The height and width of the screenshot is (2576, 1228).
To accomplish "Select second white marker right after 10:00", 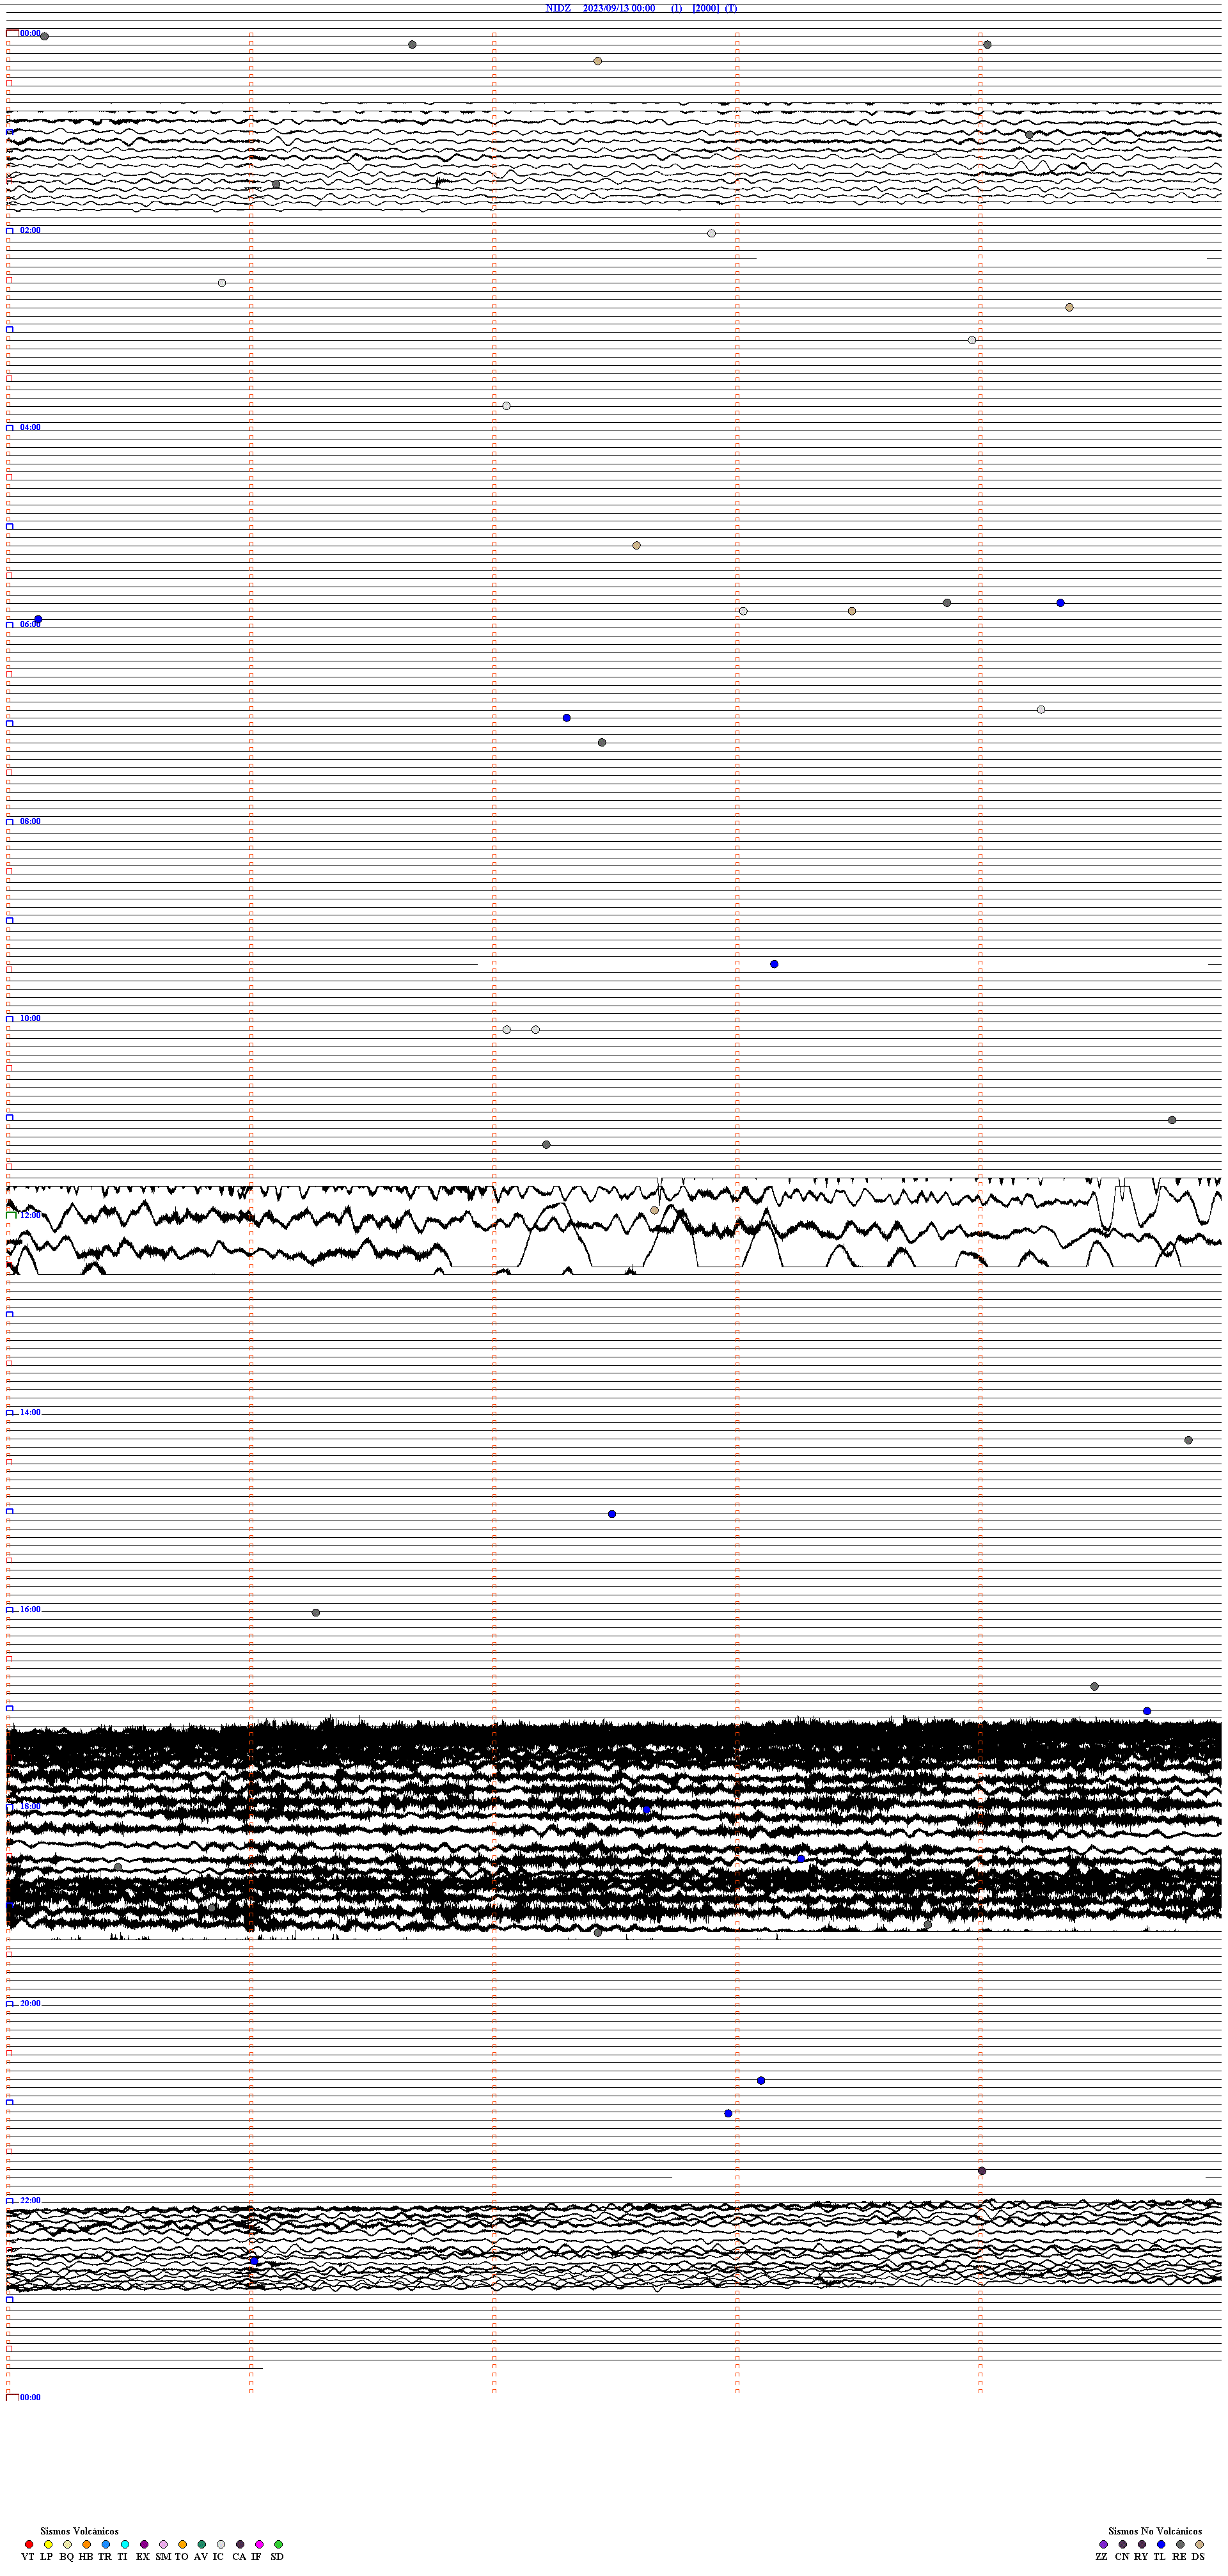I will click(x=536, y=1029).
